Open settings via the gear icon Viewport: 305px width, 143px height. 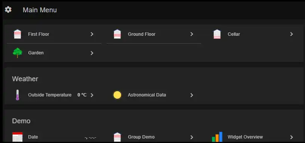point(8,9)
